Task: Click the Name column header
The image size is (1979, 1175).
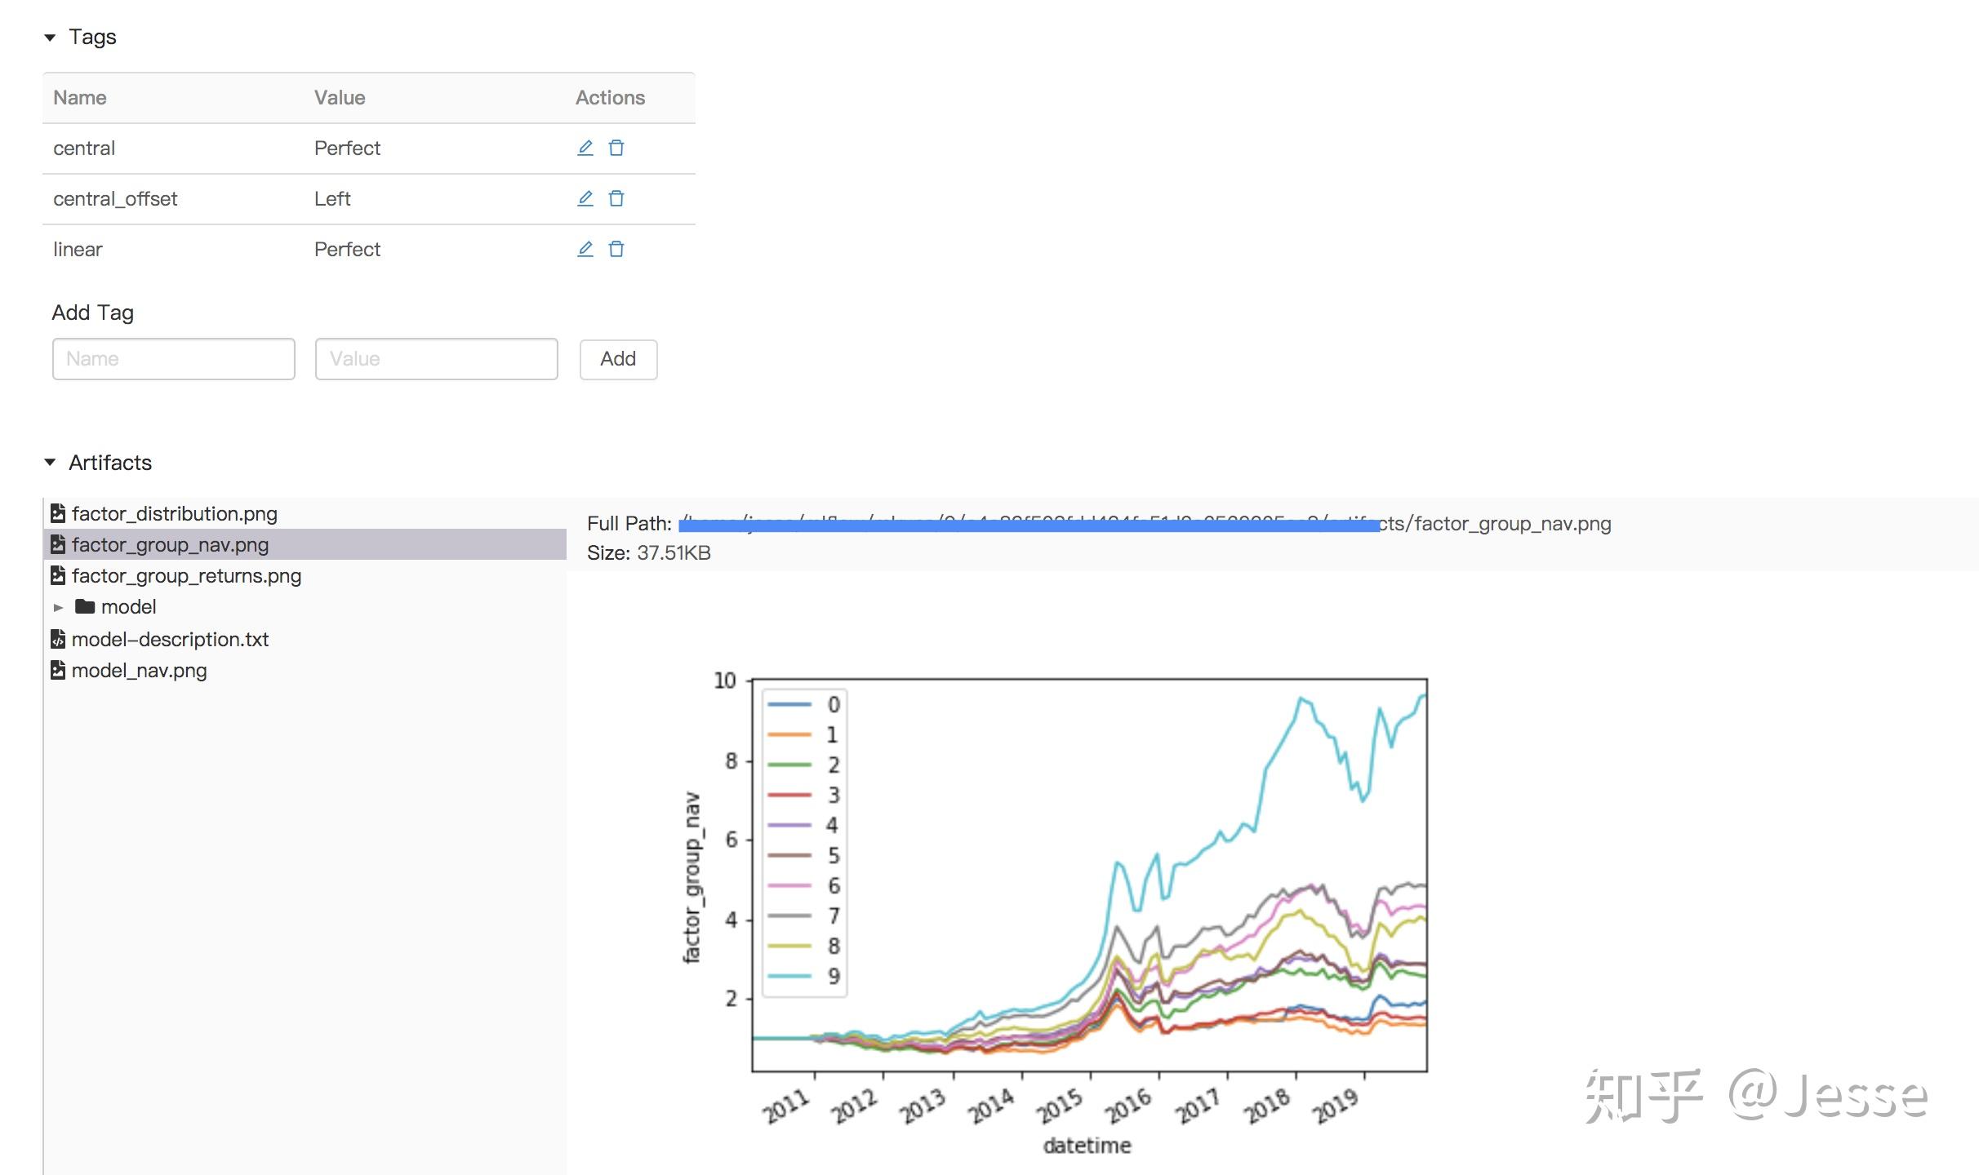Action: (80, 98)
